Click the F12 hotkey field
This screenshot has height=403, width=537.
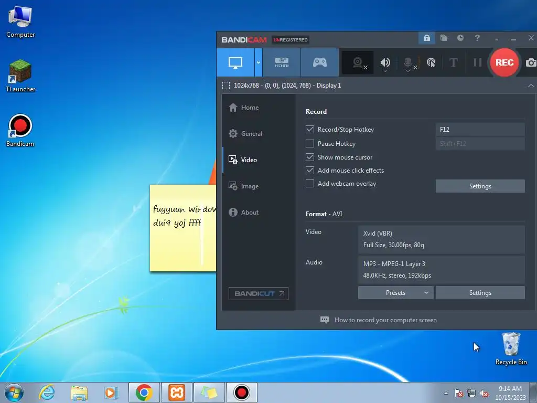pyautogui.click(x=480, y=130)
